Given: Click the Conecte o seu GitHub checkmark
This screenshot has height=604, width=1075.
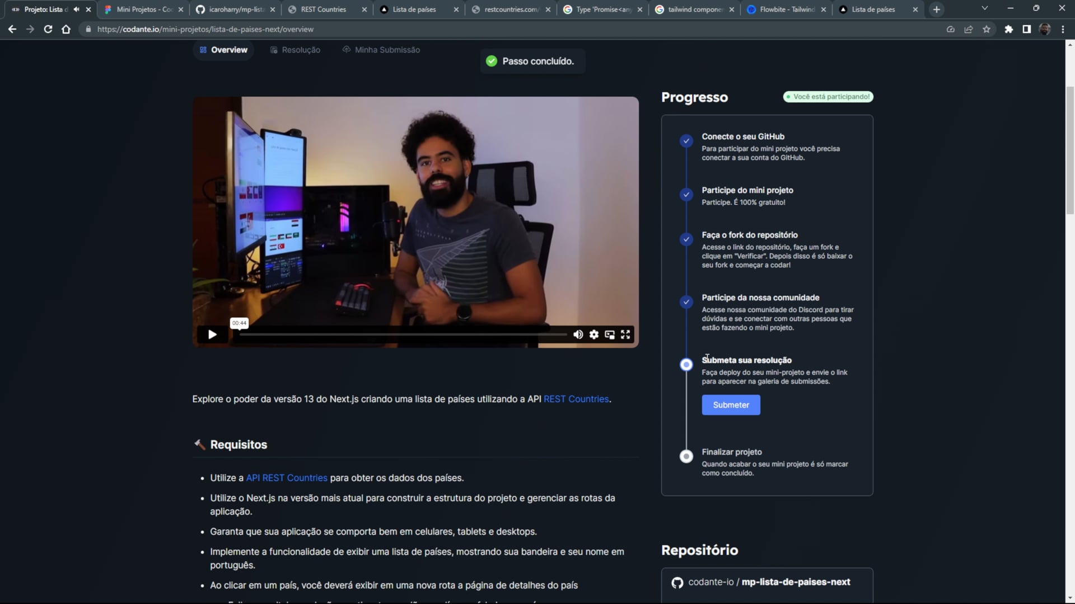Looking at the screenshot, I should pos(686,141).
